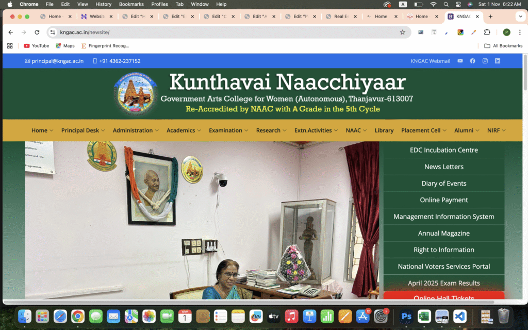Click the LinkedIn icon in the header

[498, 61]
